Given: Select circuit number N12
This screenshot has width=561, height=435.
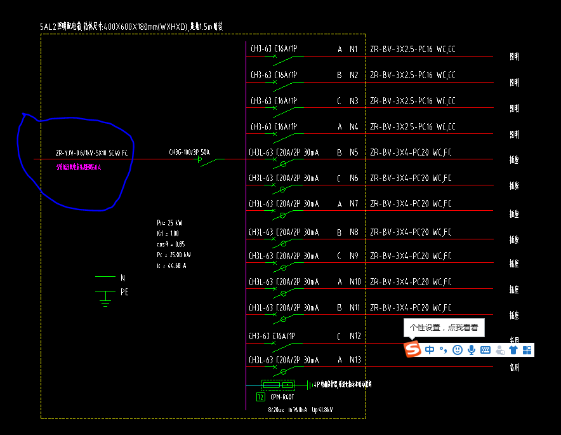Looking at the screenshot, I should [x=355, y=336].
